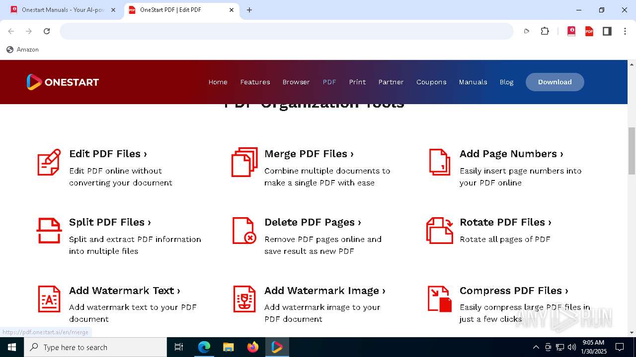The width and height of the screenshot is (636, 357).
Task: Launch Microsoft Edge from taskbar
Action: (x=204, y=347)
